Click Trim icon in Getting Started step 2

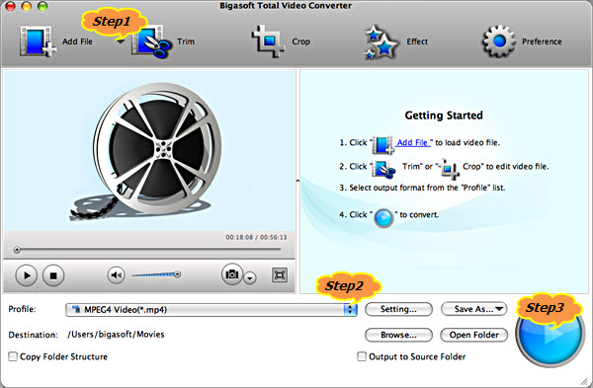(x=383, y=169)
